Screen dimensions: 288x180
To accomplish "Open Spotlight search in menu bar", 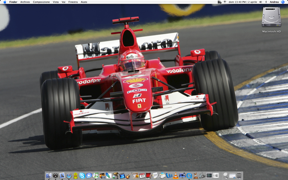I will click(x=283, y=2).
